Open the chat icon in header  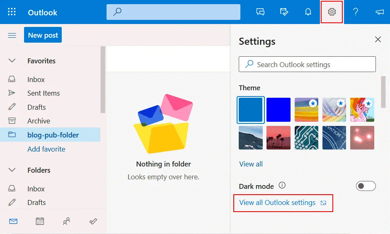pyautogui.click(x=260, y=12)
